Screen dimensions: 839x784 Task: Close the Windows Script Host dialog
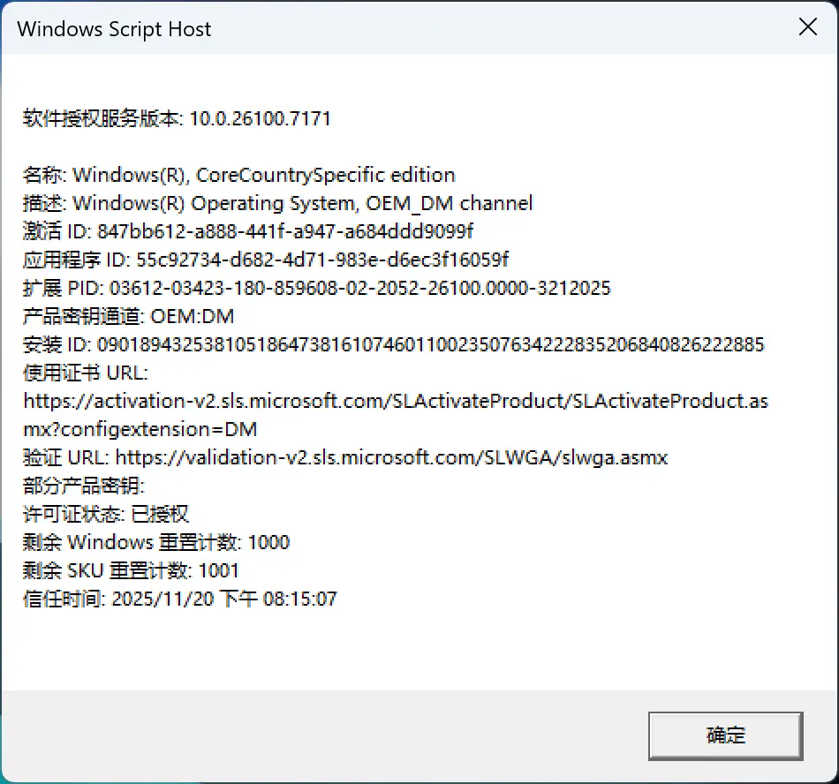(807, 27)
